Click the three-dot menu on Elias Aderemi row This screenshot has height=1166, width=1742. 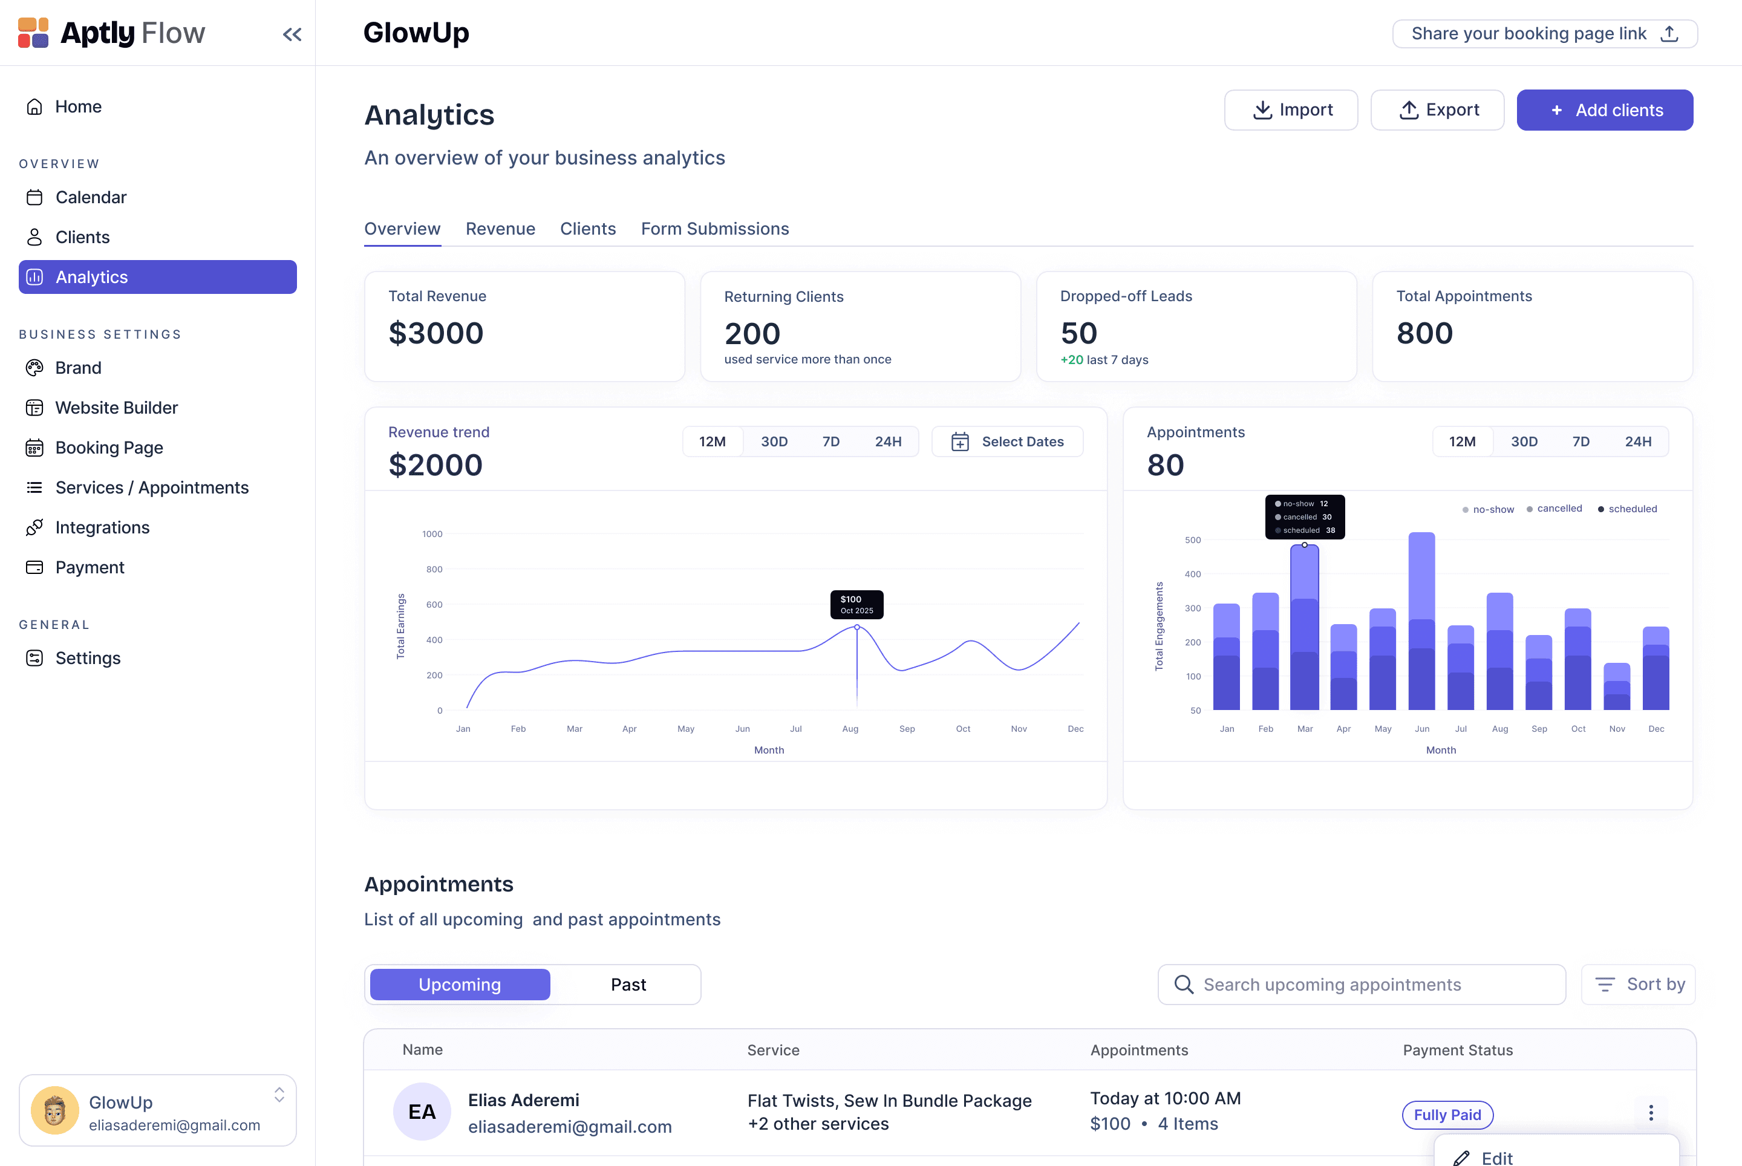pos(1651,1112)
